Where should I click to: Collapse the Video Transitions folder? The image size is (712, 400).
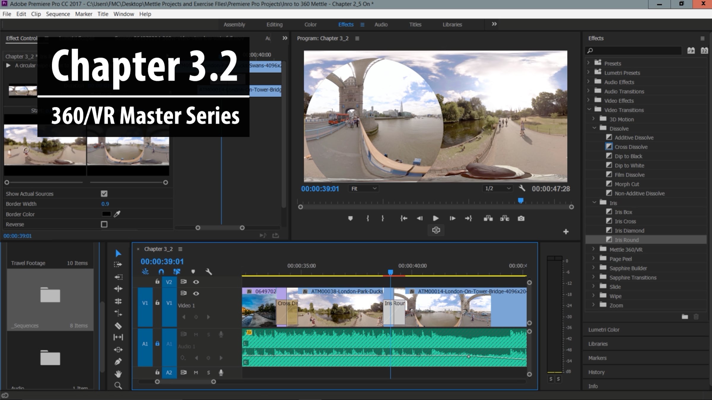click(589, 109)
